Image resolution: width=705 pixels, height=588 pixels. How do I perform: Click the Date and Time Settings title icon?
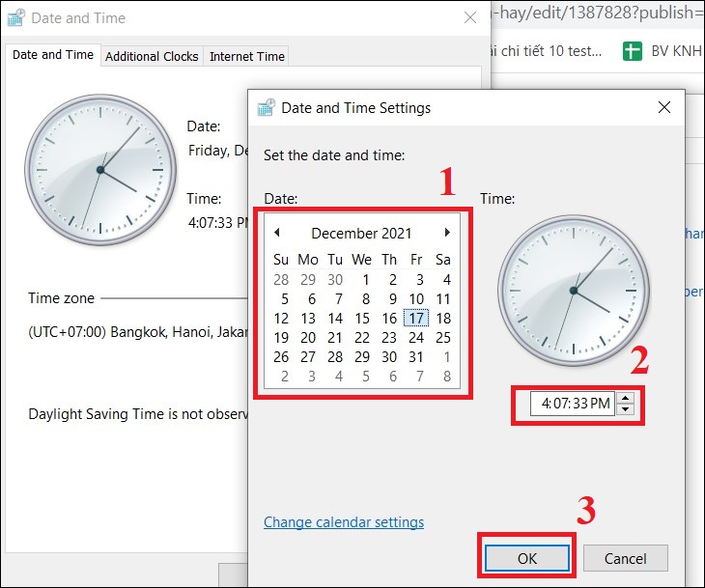[266, 107]
